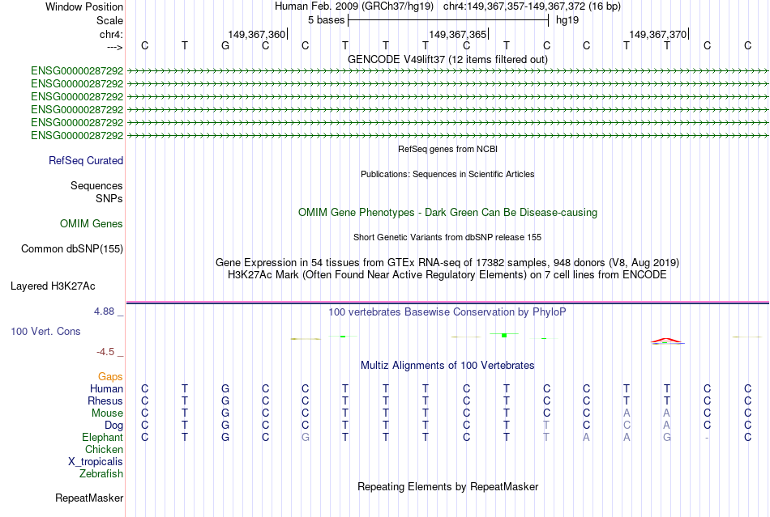Open the GTEx Gene Expression track title
770x517 pixels.
coord(447,263)
